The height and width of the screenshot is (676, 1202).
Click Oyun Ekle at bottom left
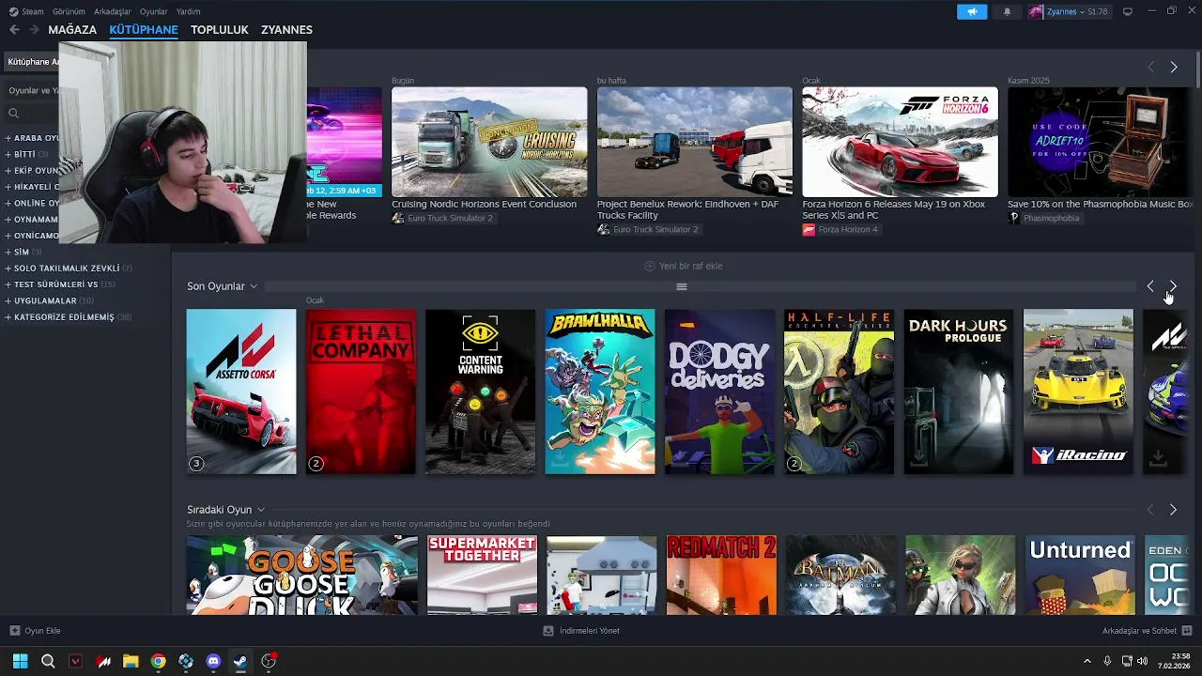(36, 631)
